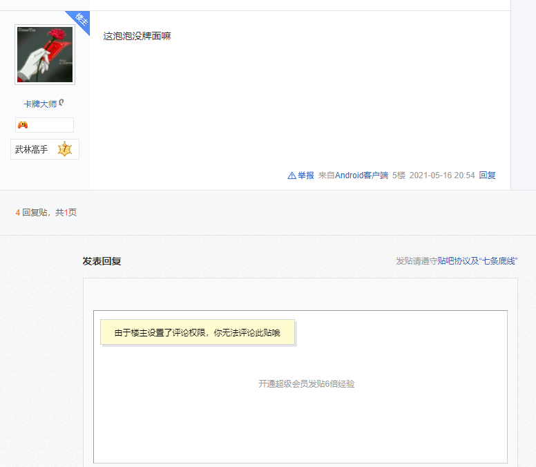
Task: Click the 4 回复贴，共1页 count text
Action: tap(46, 213)
